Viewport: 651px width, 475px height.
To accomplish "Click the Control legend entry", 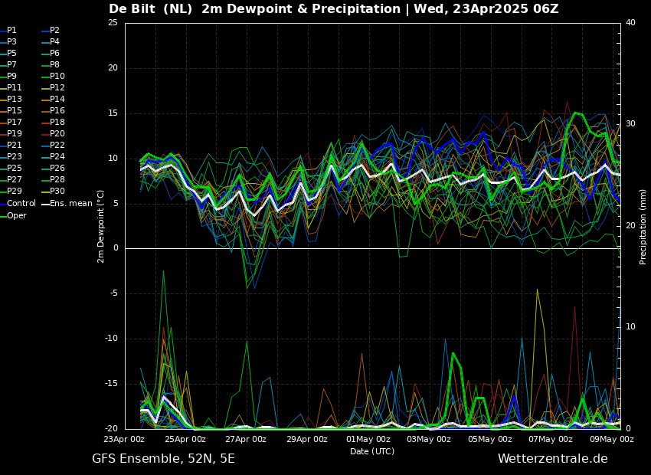I will (x=18, y=204).
